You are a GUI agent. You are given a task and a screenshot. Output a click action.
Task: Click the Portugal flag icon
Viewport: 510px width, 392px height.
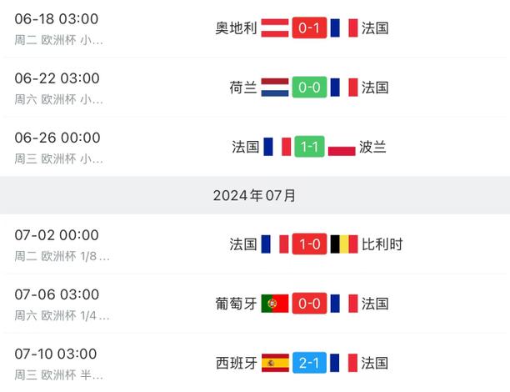point(274,304)
